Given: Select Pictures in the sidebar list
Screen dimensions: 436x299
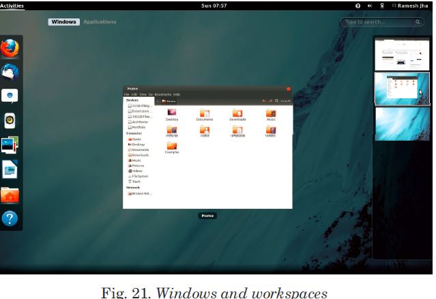Looking at the screenshot, I should click(x=136, y=166).
